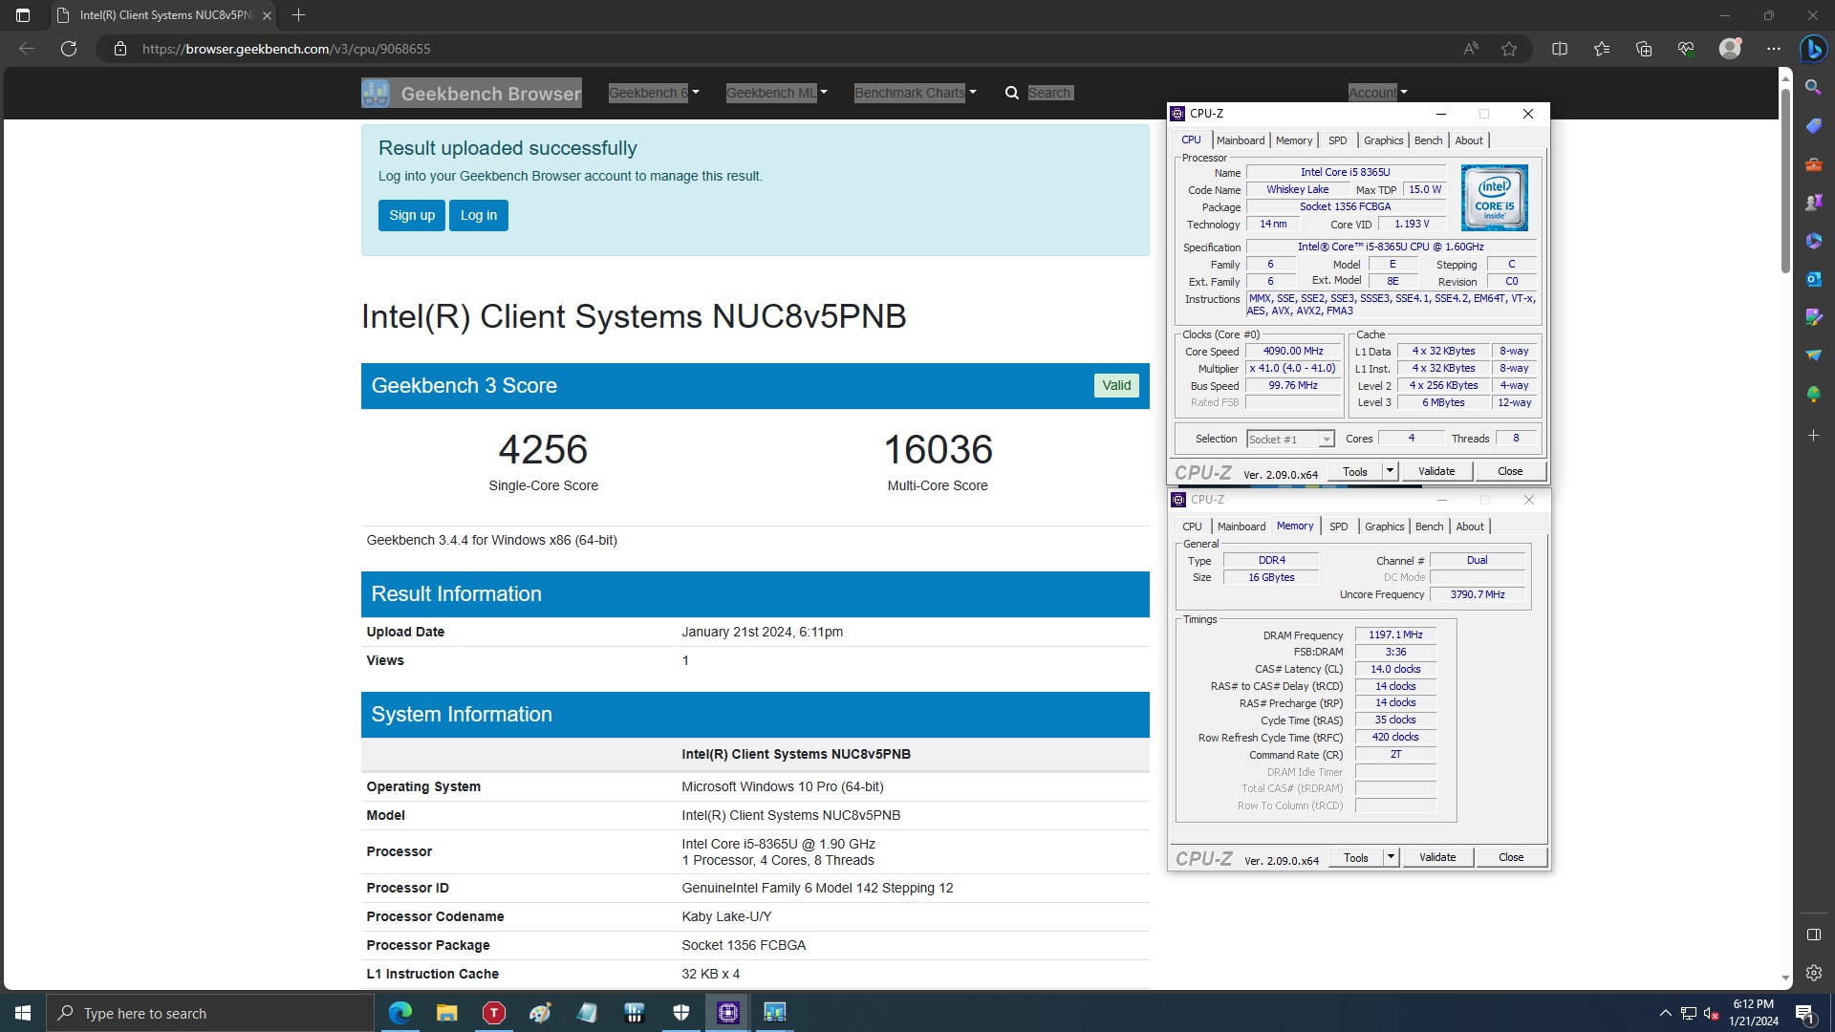Open Edge Settings and more ellipsis
This screenshot has height=1032, width=1835.
(x=1774, y=49)
